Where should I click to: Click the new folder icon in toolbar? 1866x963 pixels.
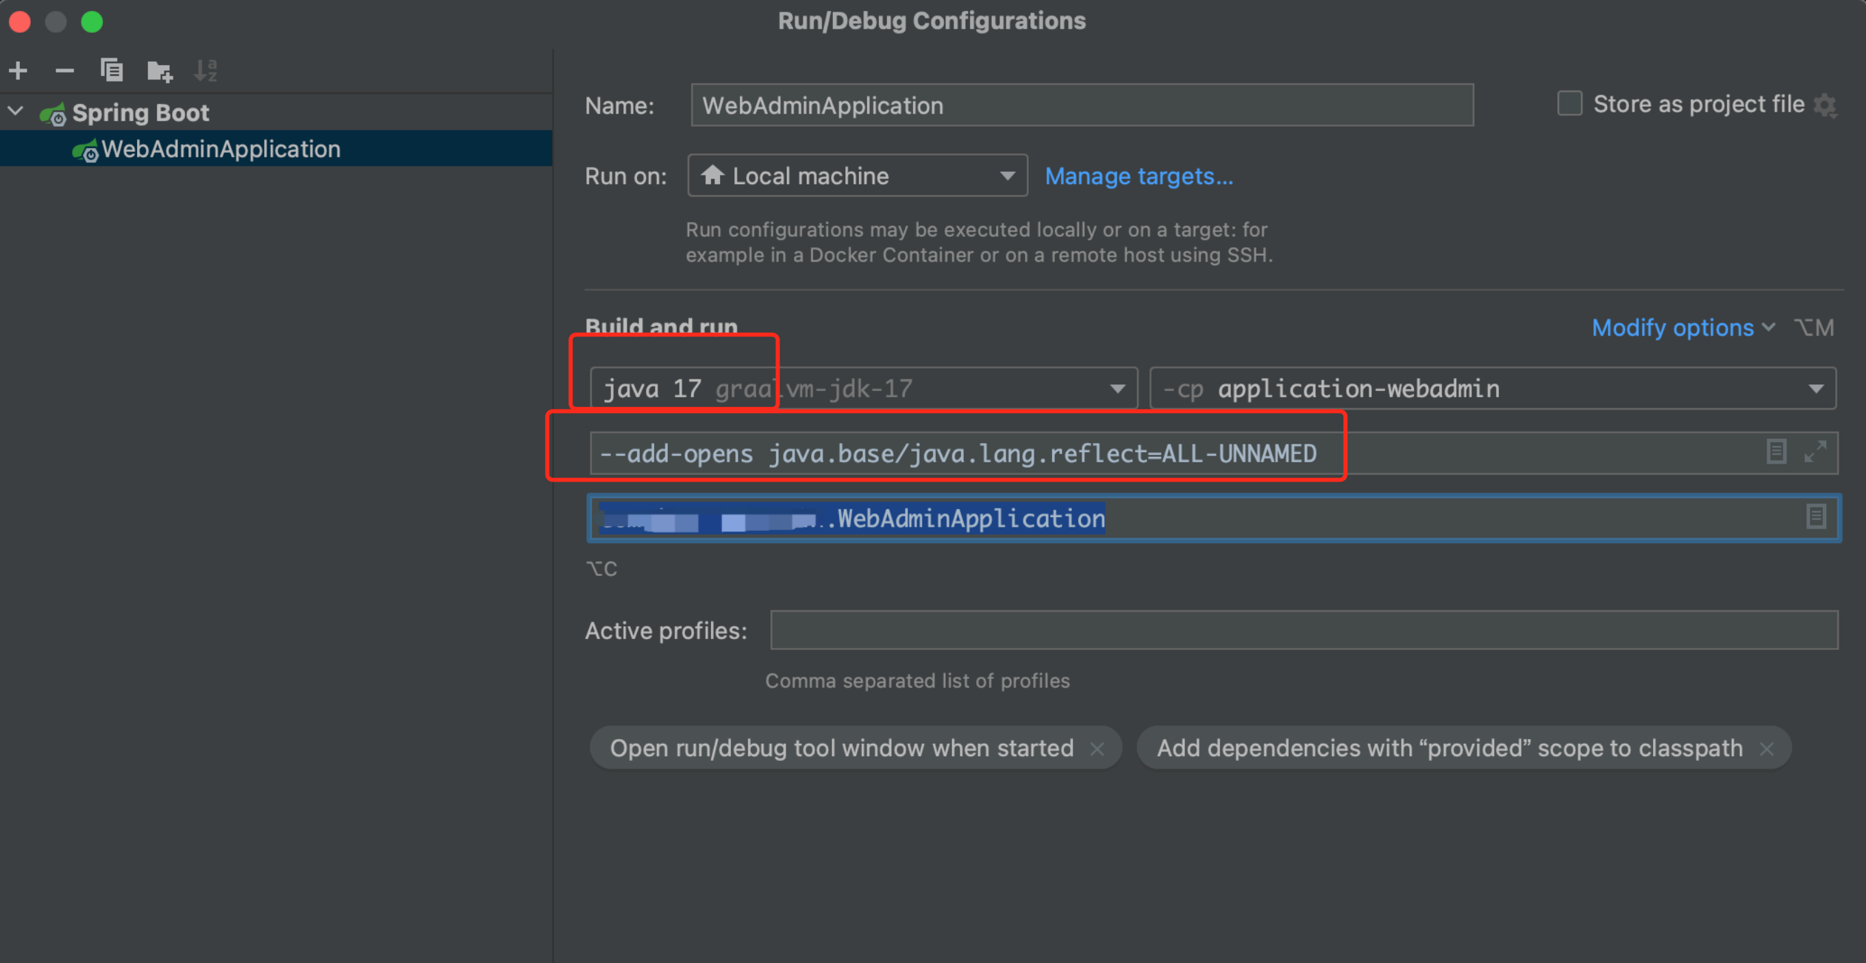[160, 71]
